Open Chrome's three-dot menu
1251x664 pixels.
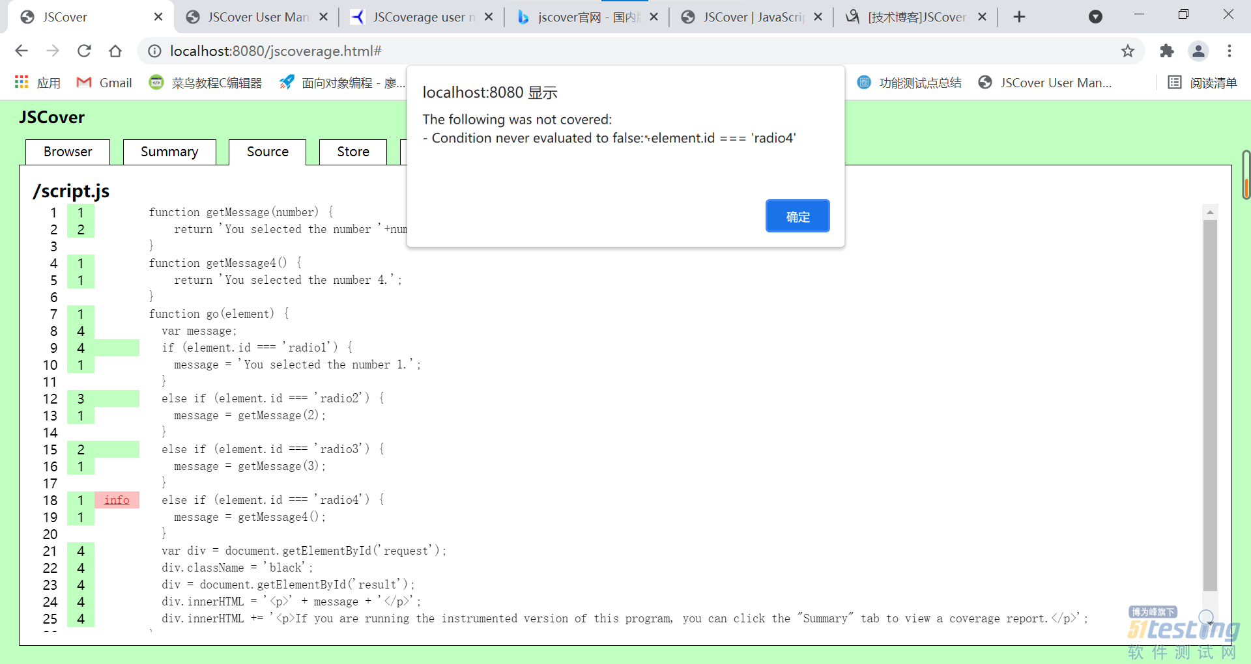[1229, 51]
